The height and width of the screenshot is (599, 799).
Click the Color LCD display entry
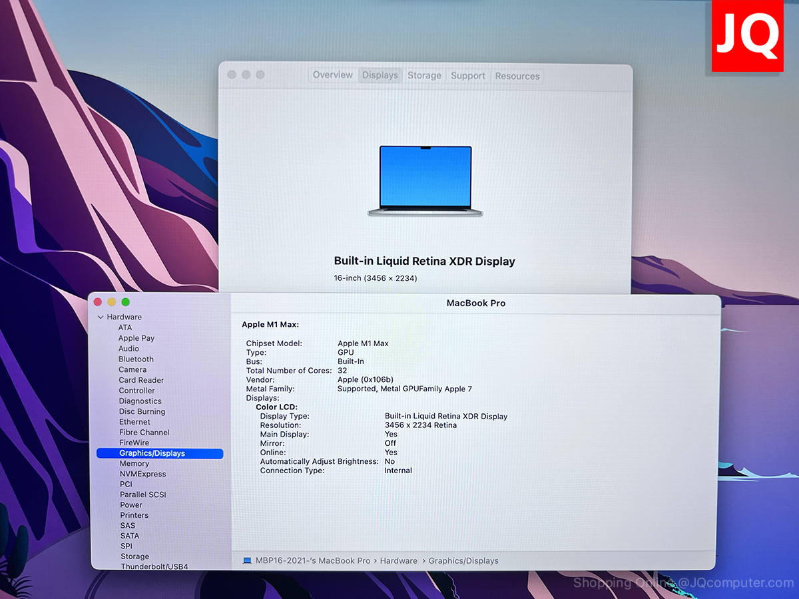[x=277, y=407]
